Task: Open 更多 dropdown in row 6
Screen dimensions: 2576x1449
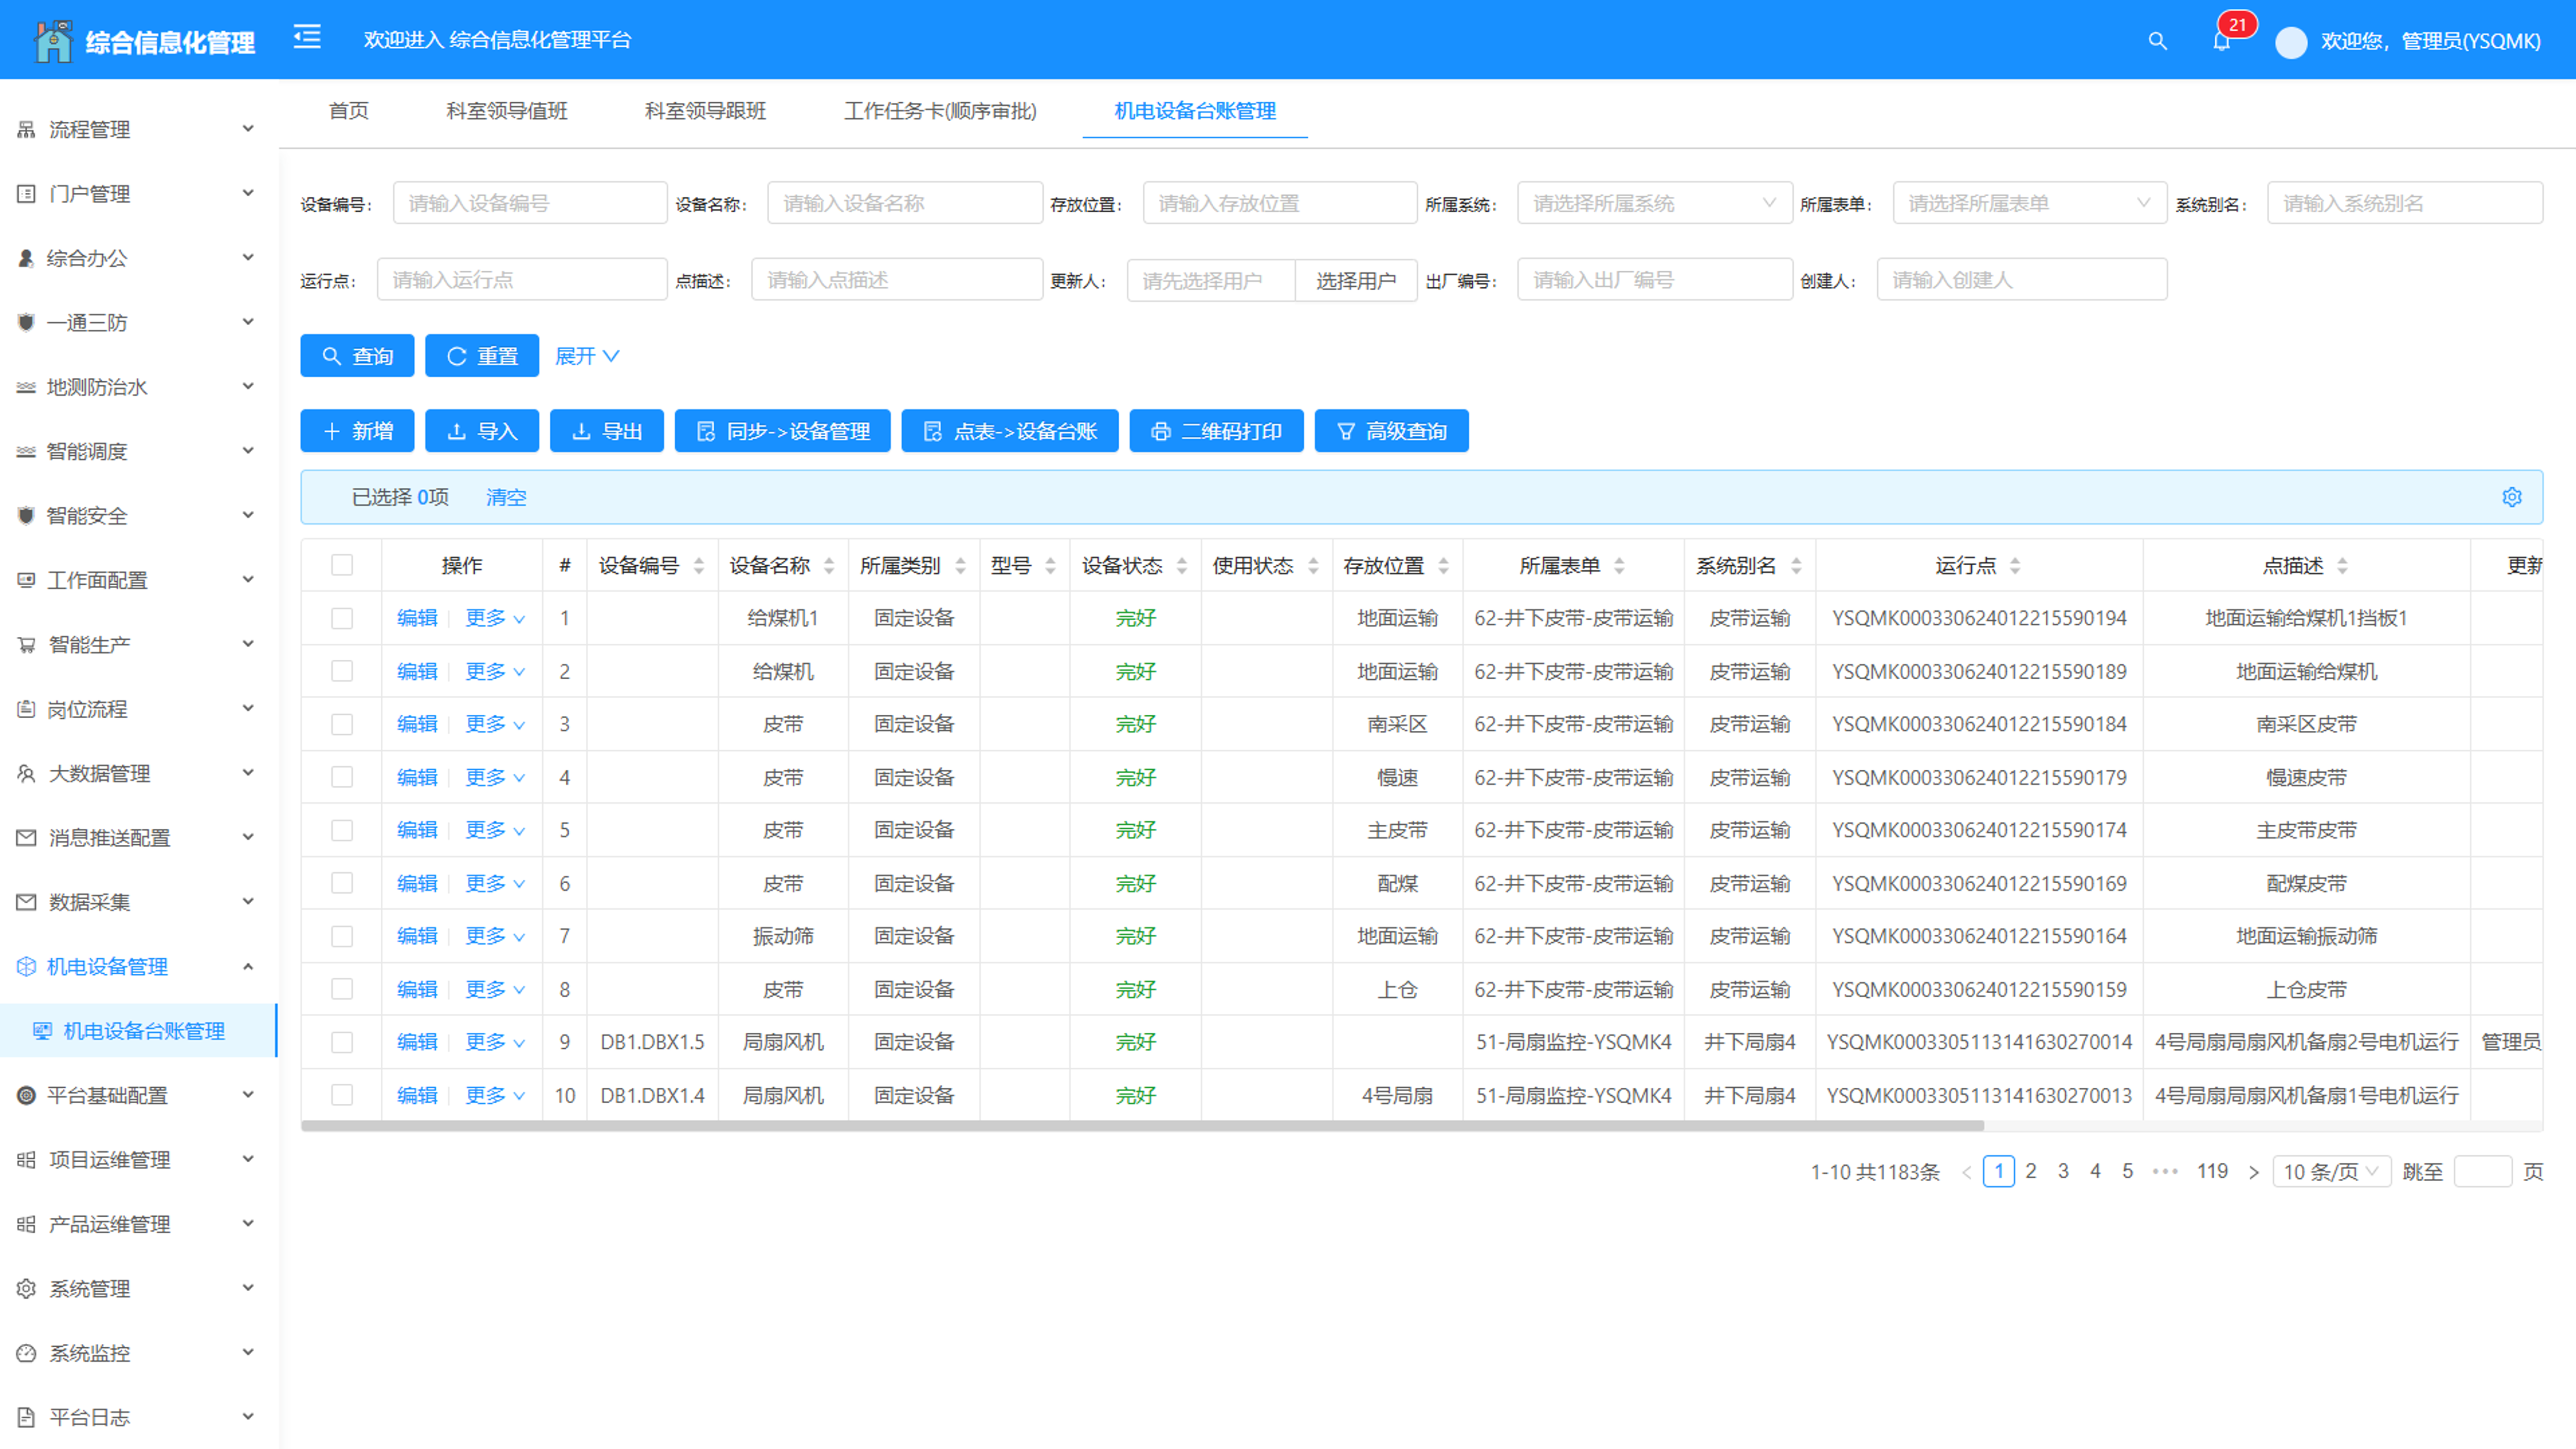Action: pos(495,884)
